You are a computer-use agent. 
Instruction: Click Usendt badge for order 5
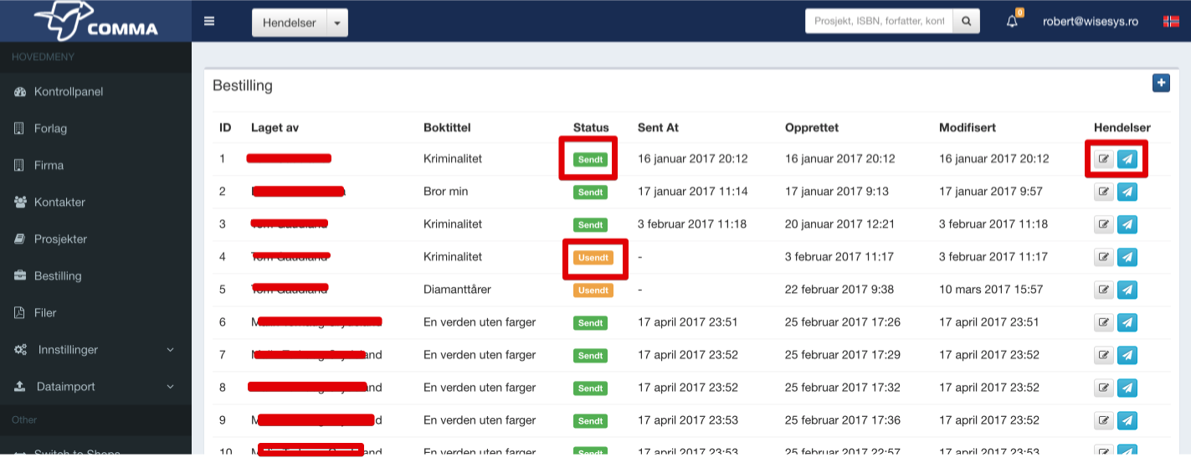pyautogui.click(x=593, y=290)
